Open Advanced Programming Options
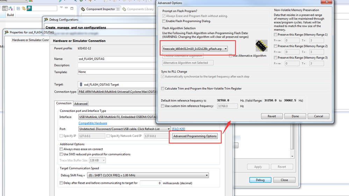The height and width of the screenshot is (196, 349). coord(195,136)
